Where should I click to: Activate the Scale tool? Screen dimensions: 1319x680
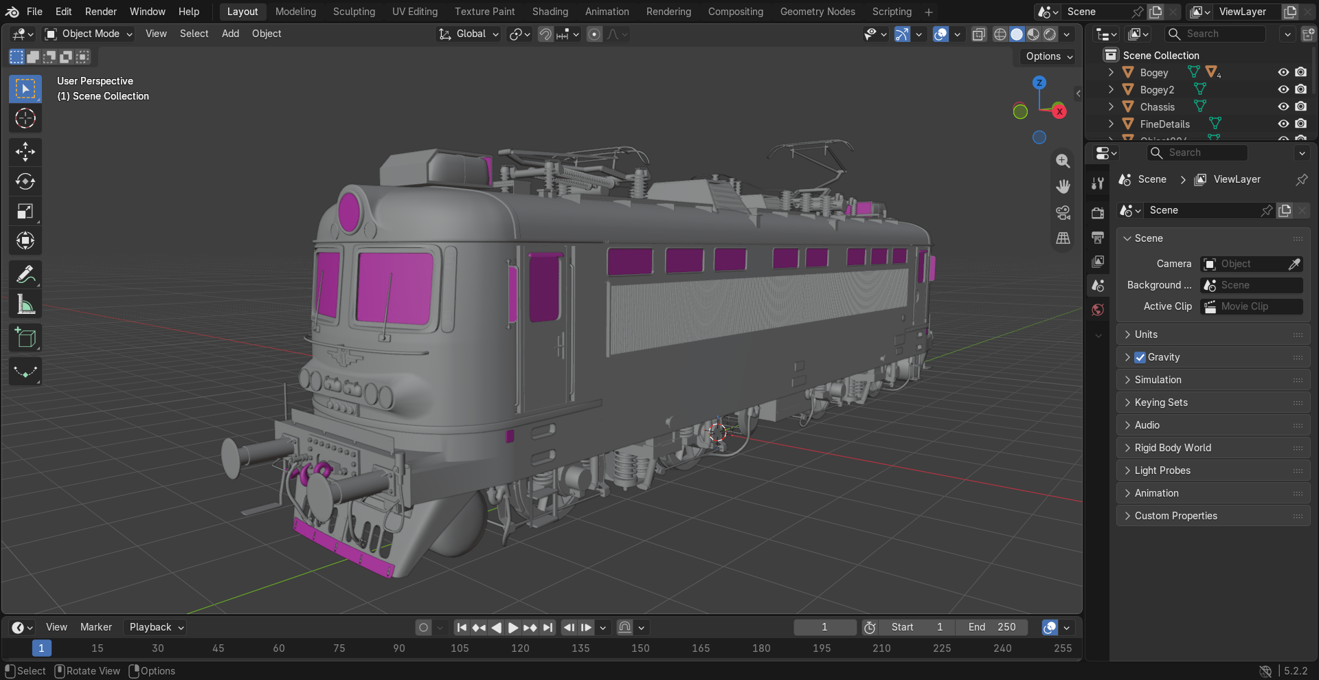[x=25, y=211]
